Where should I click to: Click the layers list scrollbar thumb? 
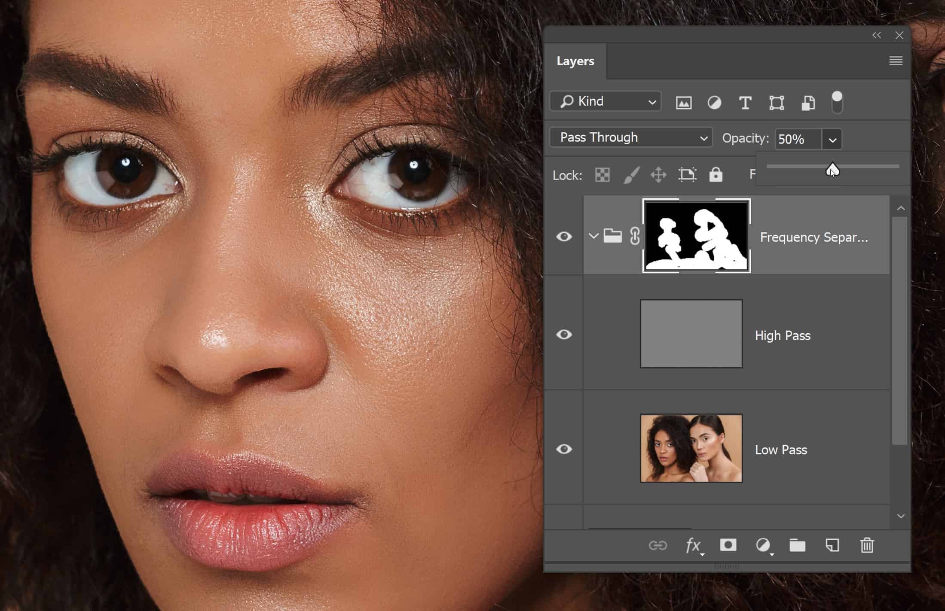pyautogui.click(x=899, y=331)
